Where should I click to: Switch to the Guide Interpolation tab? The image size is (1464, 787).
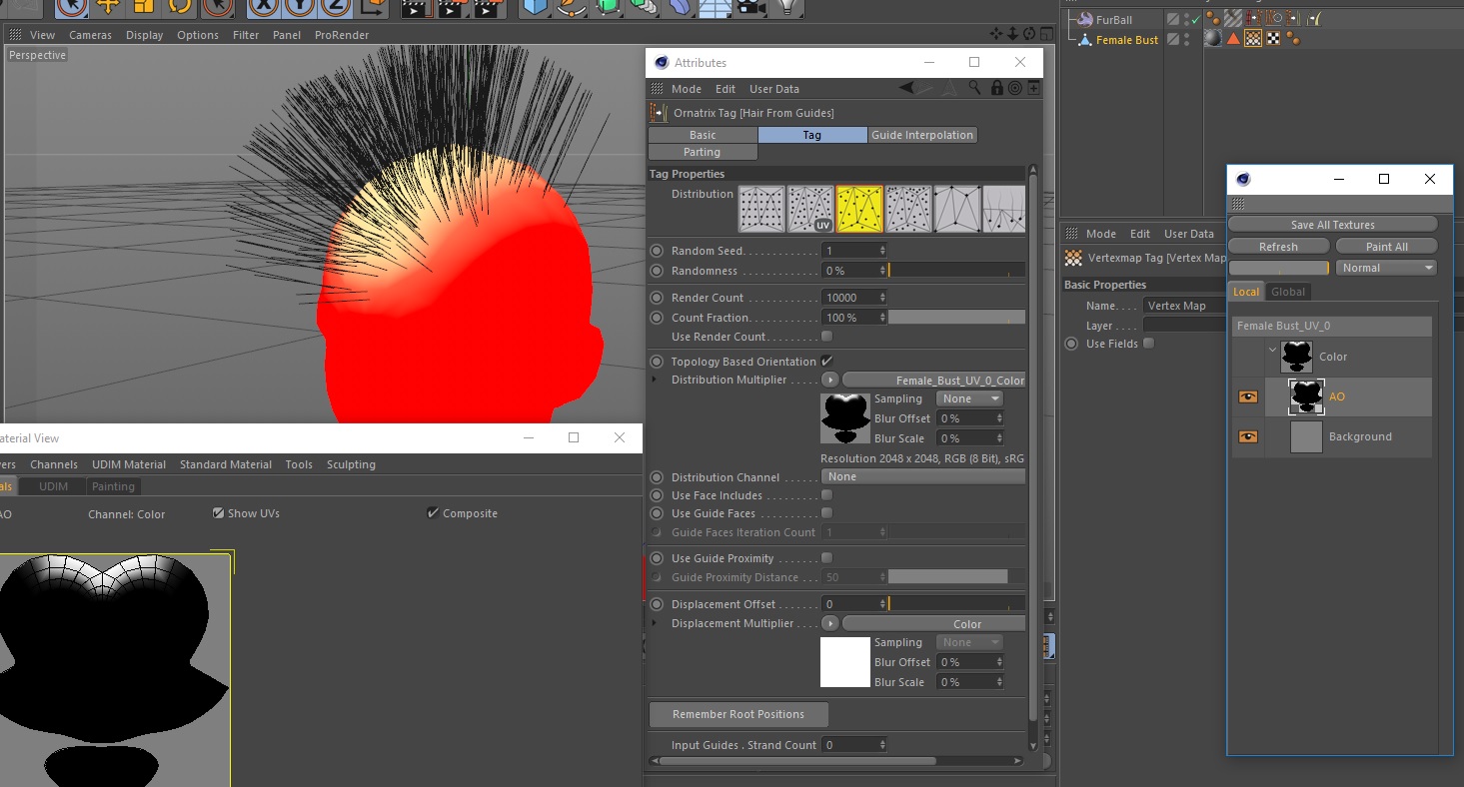[921, 135]
